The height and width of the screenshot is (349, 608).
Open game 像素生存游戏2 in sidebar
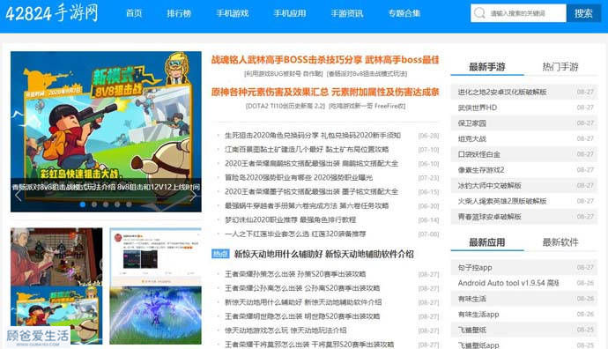(x=481, y=170)
